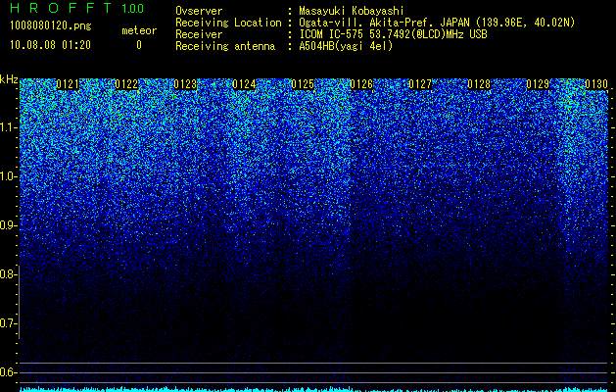
Task: Click the 0.8 frequency axis label
Action: tap(9, 274)
